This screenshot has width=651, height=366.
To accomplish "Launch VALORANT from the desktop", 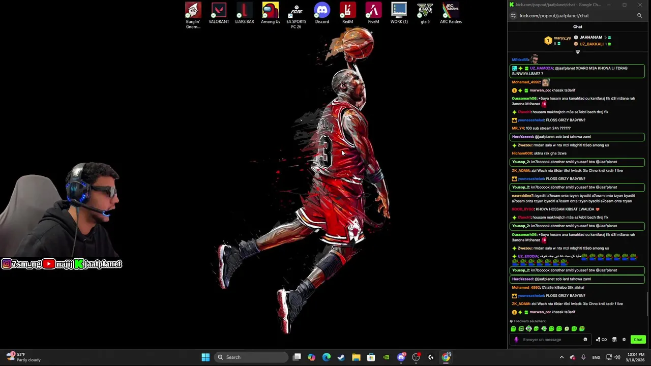I will pos(219,14).
